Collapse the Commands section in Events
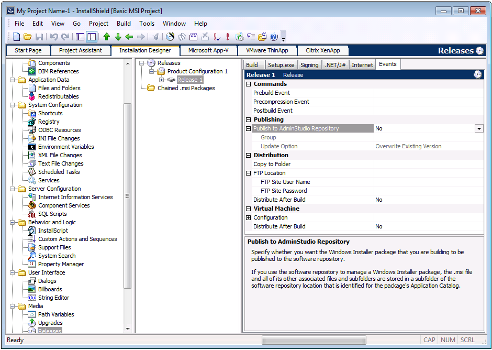492x350 pixels. click(248, 84)
